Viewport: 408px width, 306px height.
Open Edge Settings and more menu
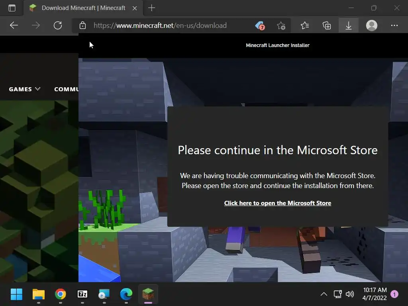point(394,25)
